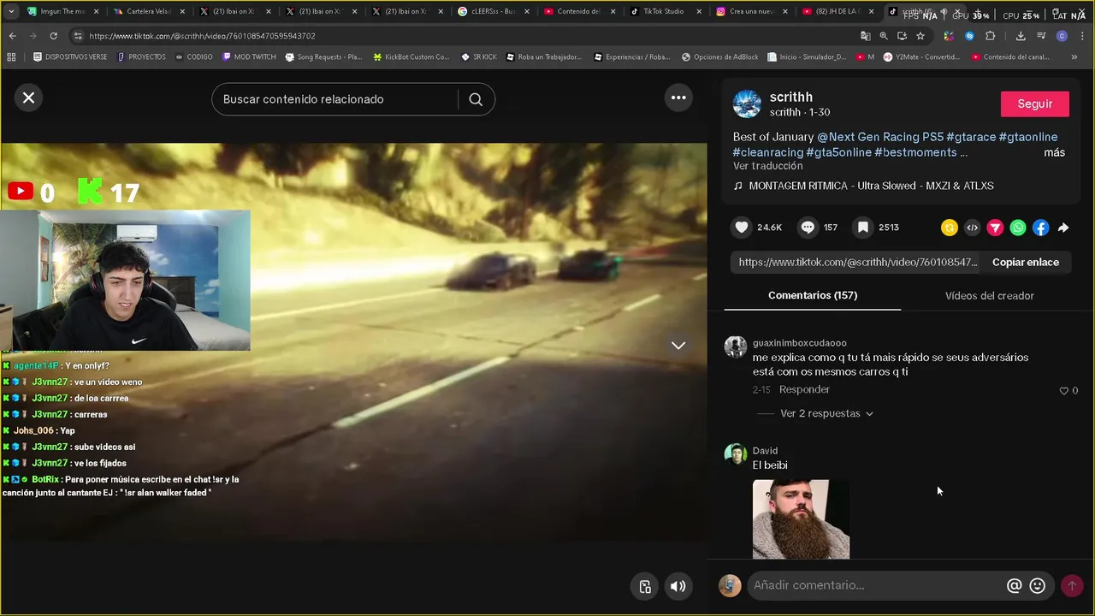The width and height of the screenshot is (1095, 616).
Task: Share the video on WhatsApp
Action: (1018, 228)
